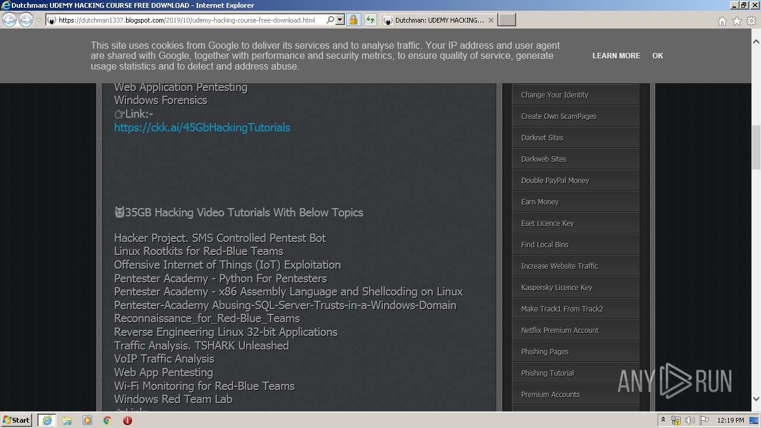Image resolution: width=761 pixels, height=428 pixels.
Task: Open the recent pages dropdown arrow
Action: [39, 20]
